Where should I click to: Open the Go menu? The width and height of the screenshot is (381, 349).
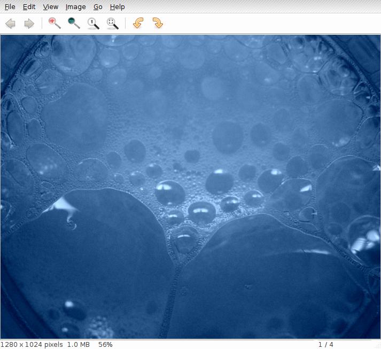[98, 7]
